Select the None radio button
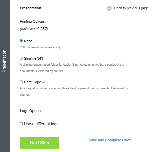The width and height of the screenshot is (153, 152). pyautogui.click(x=21, y=41)
